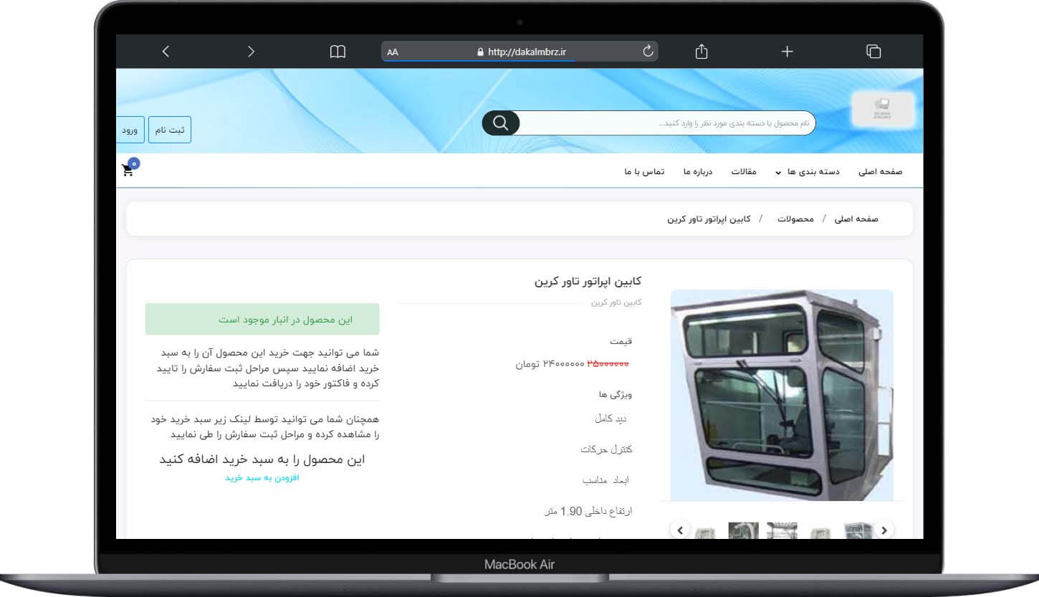Click the site logo in header
This screenshot has width=1039, height=597.
pyautogui.click(x=882, y=110)
